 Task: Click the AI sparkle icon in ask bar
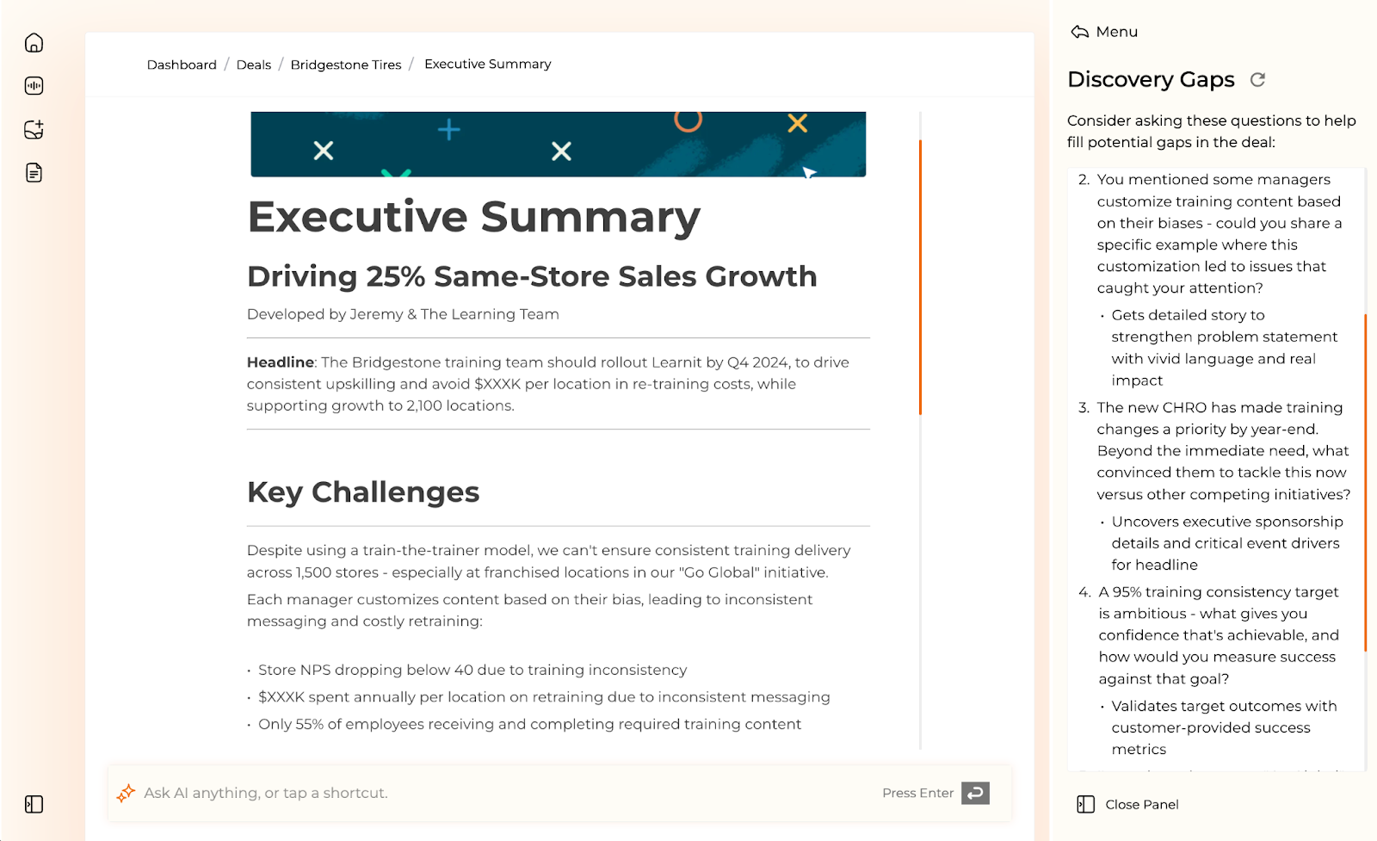[x=127, y=793]
